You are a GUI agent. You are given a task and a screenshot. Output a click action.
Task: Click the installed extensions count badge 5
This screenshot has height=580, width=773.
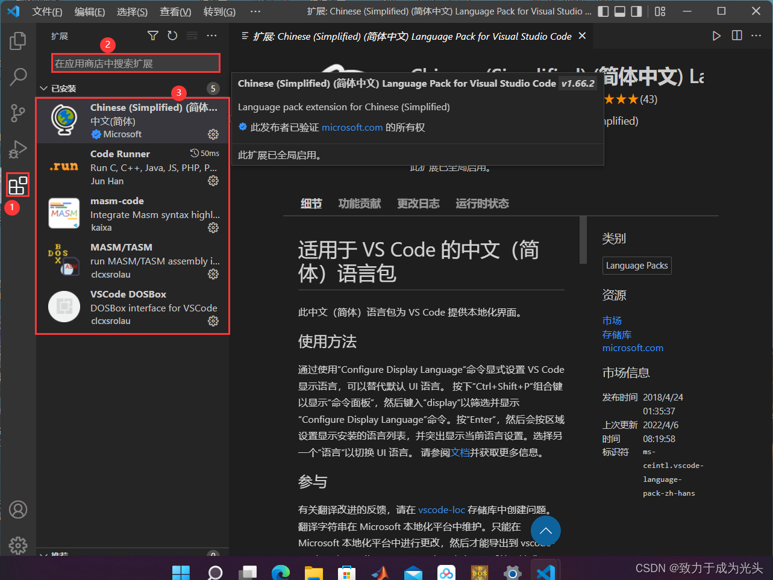(213, 89)
